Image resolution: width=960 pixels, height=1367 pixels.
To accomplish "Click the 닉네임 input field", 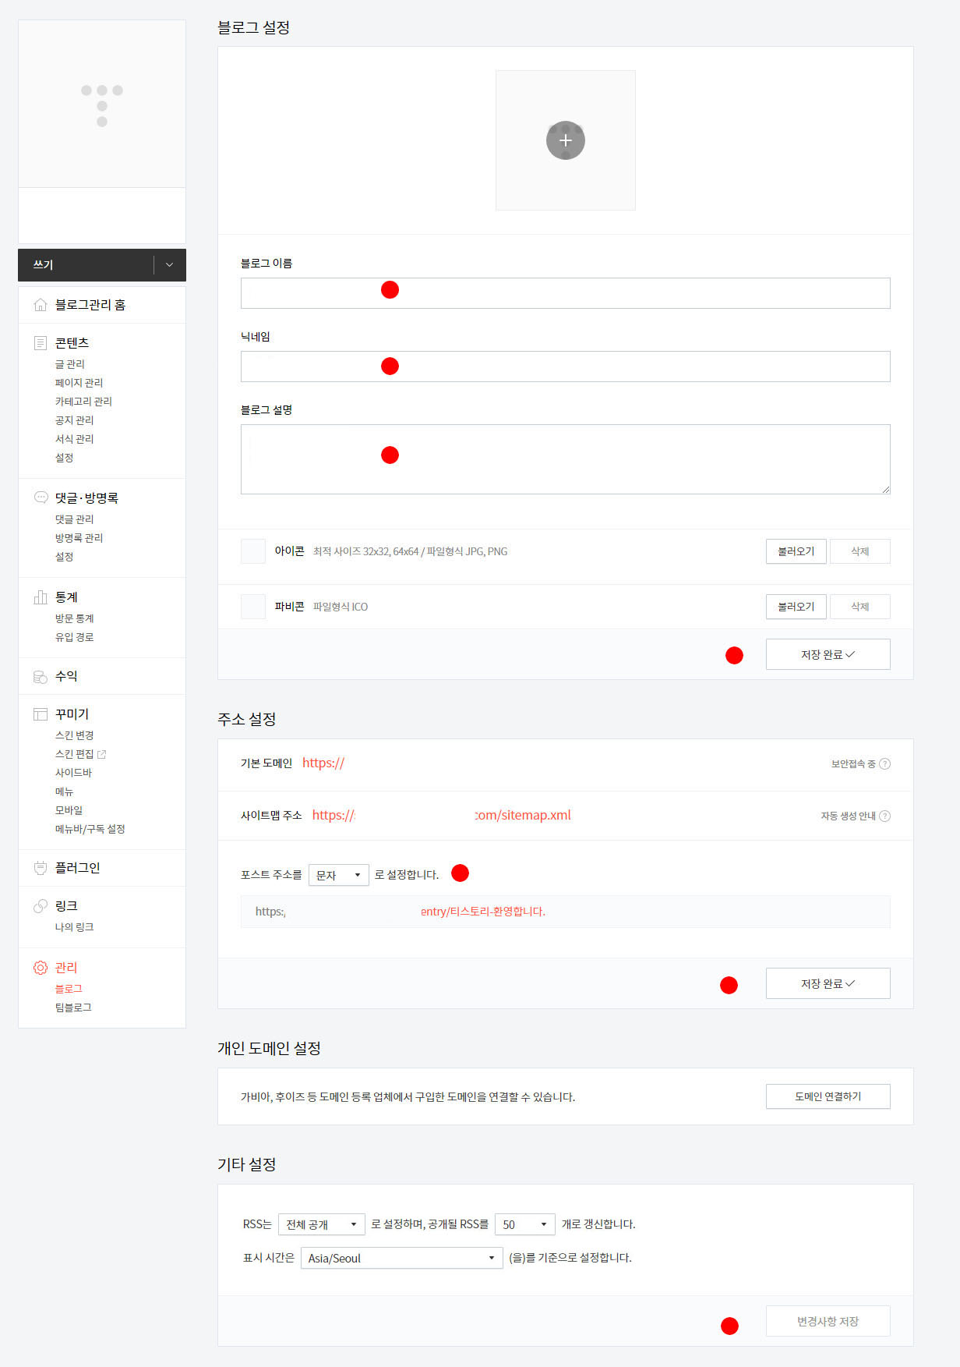I will pos(565,367).
